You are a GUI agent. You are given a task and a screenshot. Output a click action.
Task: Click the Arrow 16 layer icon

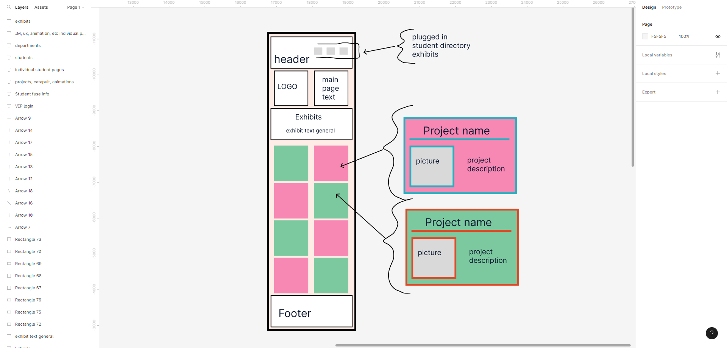point(9,203)
